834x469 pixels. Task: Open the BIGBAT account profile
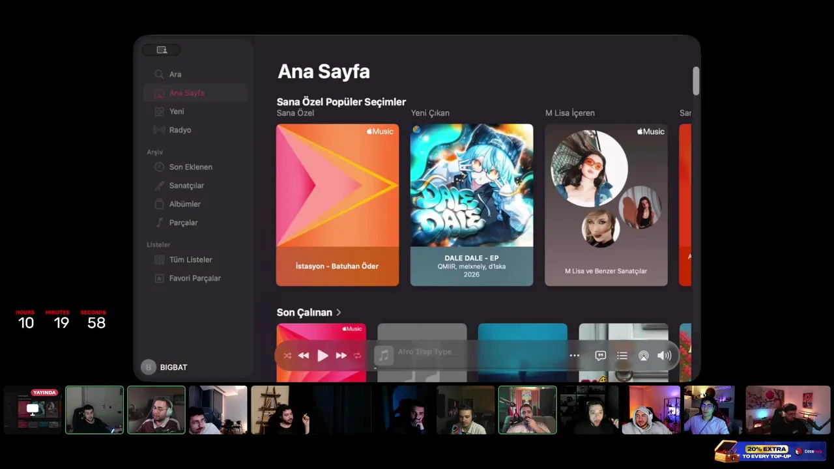[165, 367]
